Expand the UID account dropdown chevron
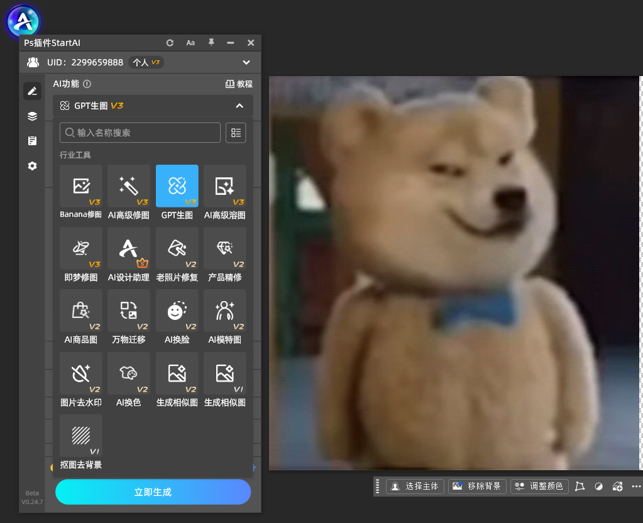643x523 pixels. coord(246,62)
